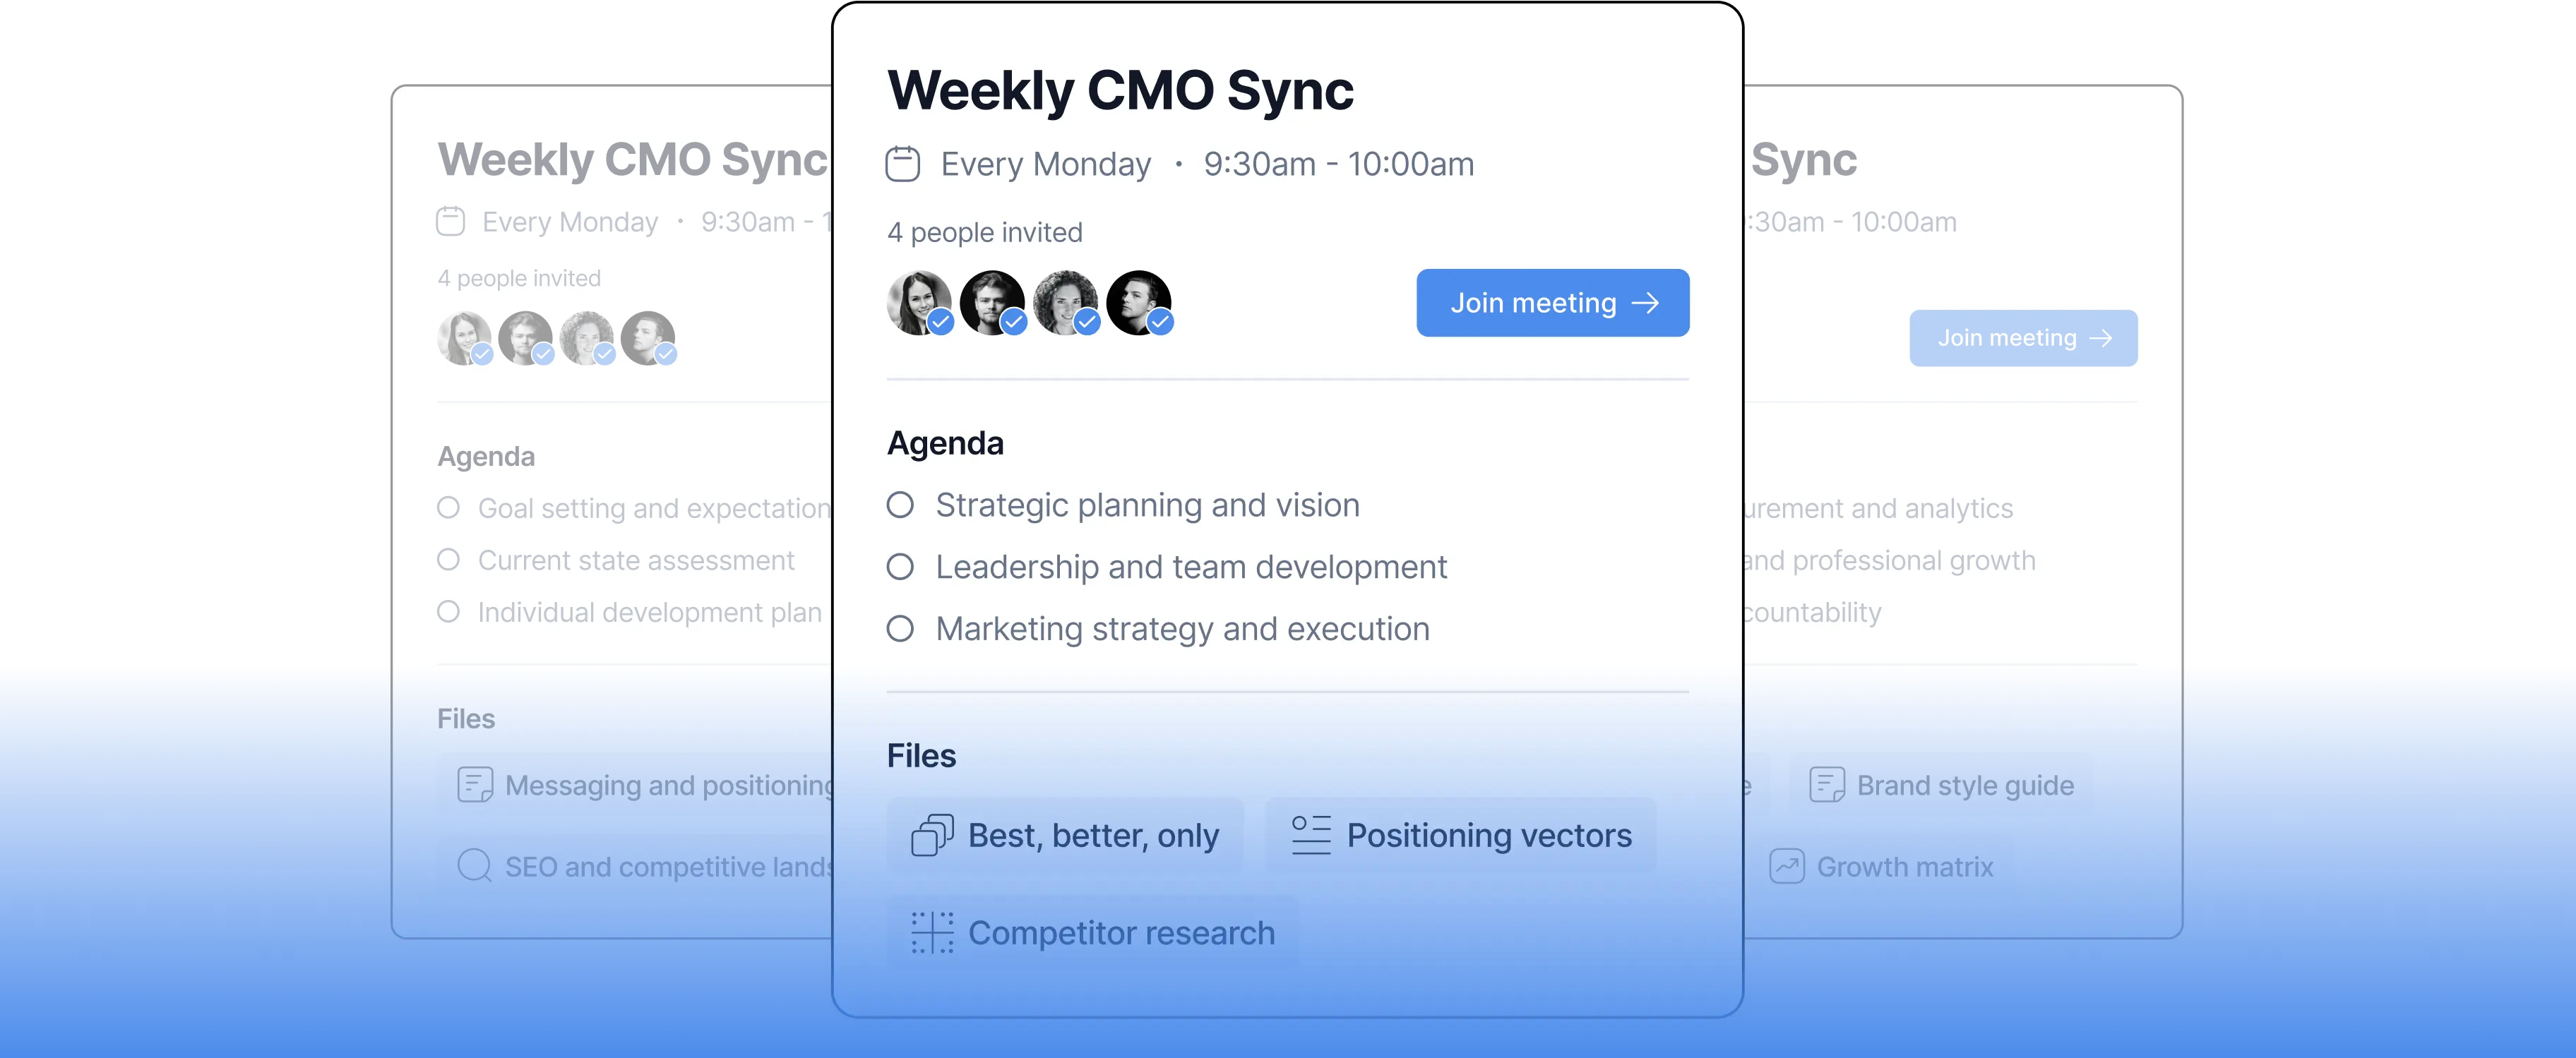Mark Leadership and team development done
The width and height of the screenshot is (2576, 1058).
(x=900, y=567)
